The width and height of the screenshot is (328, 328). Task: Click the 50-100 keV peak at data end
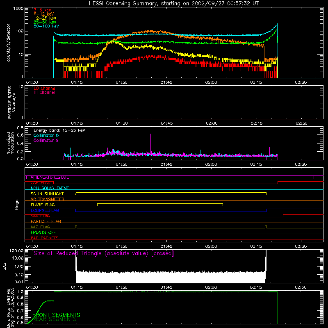pos(277,25)
